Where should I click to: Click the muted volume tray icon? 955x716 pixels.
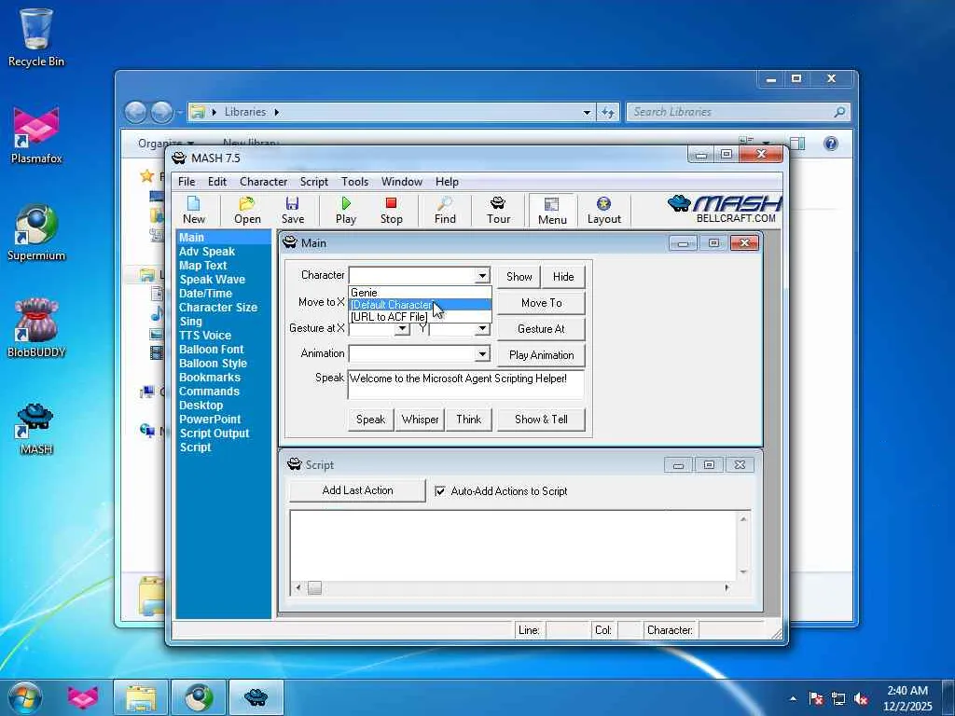coord(861,699)
